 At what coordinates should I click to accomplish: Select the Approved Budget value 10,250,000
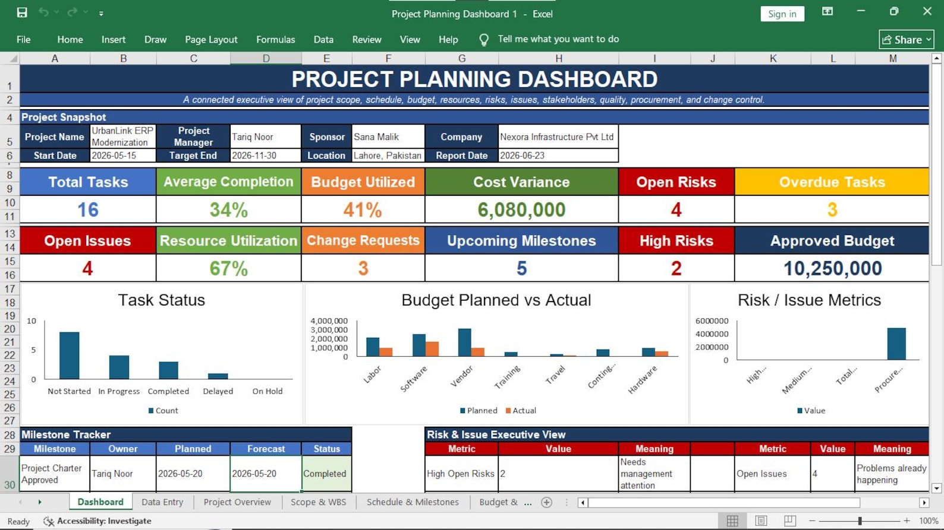[832, 268]
